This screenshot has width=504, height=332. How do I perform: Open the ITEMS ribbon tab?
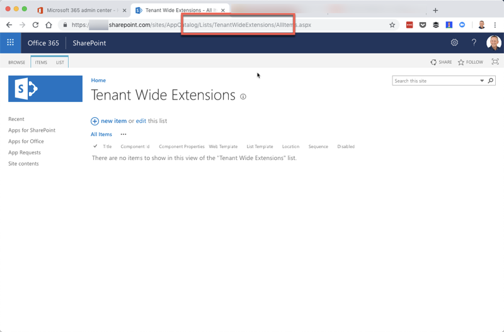tap(41, 62)
